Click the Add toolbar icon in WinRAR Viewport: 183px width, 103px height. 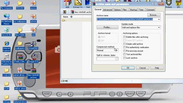(x=67, y=4)
